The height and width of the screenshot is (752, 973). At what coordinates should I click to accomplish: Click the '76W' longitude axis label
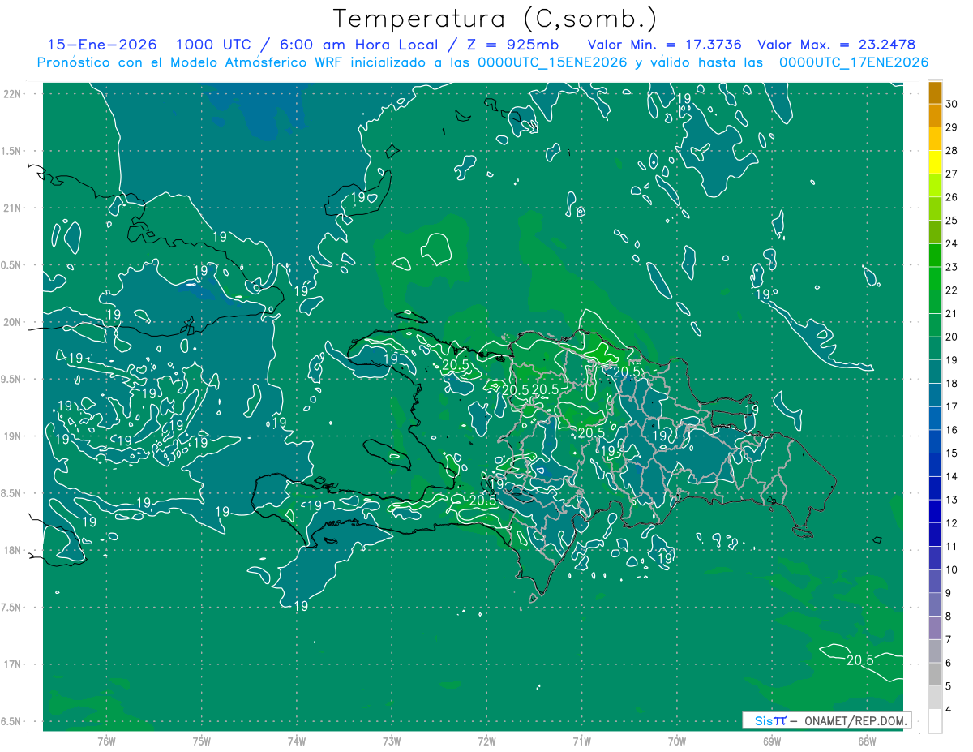coord(106,741)
